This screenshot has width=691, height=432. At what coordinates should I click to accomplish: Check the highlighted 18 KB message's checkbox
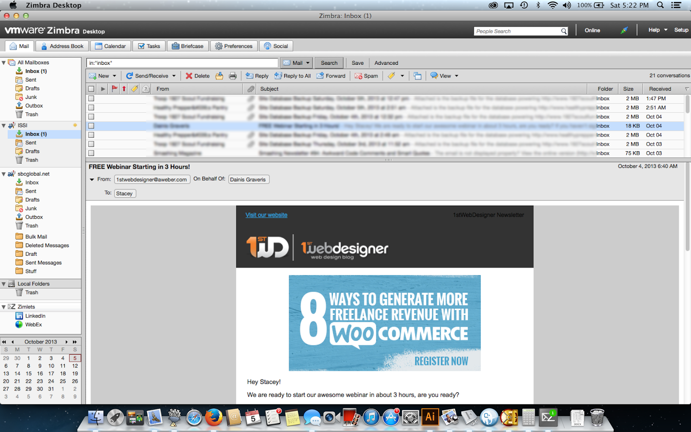pyautogui.click(x=91, y=126)
